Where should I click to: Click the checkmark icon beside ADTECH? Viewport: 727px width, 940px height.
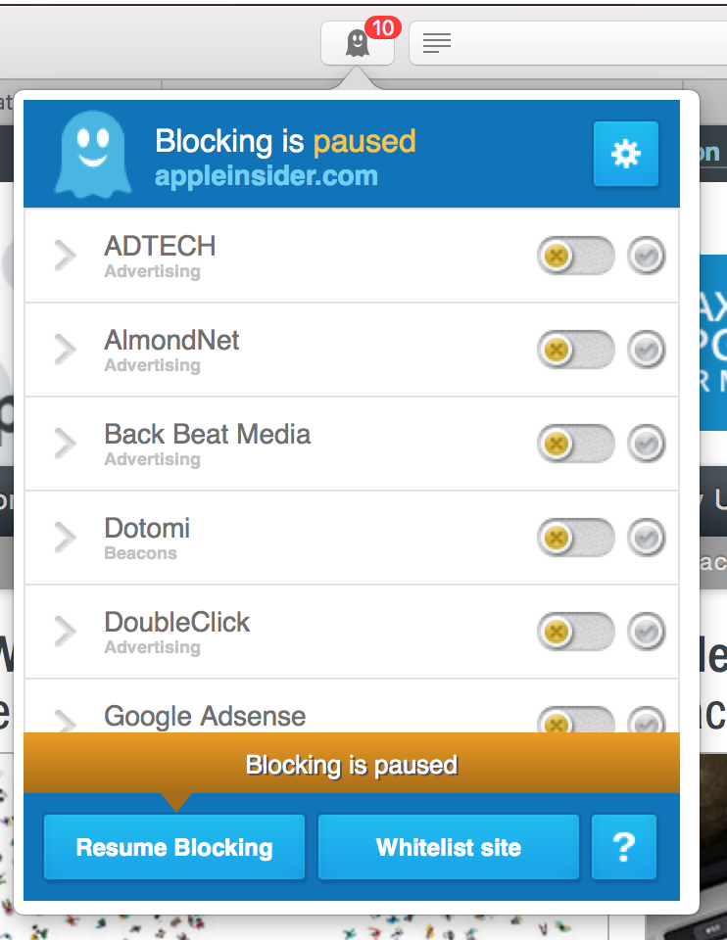click(647, 257)
